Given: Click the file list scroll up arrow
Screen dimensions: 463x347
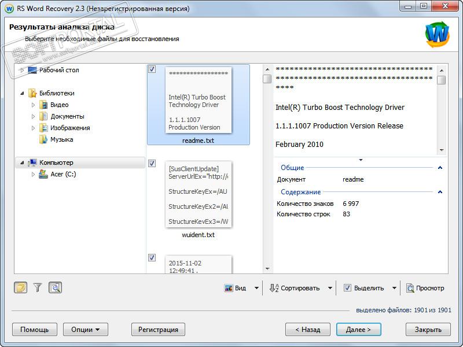Looking at the screenshot, I should pos(267,69).
